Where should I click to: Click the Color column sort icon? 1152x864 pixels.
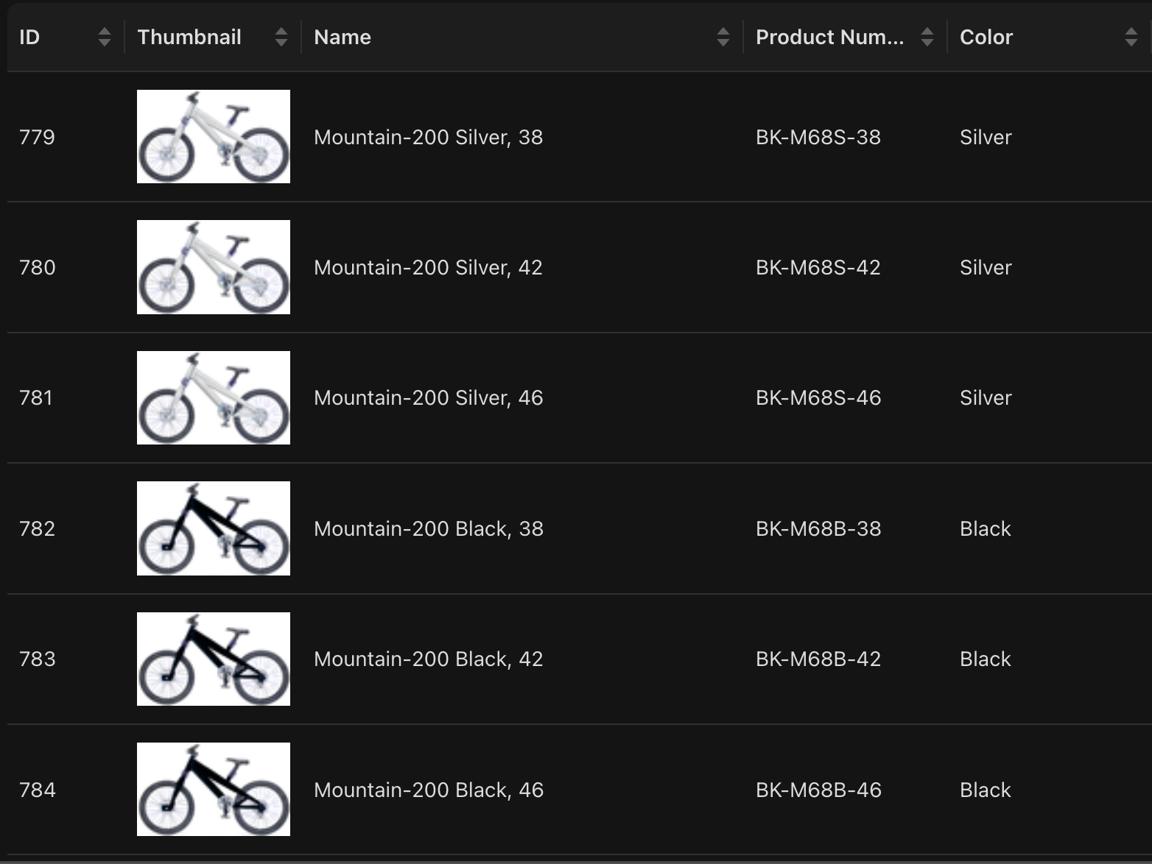point(1131,37)
